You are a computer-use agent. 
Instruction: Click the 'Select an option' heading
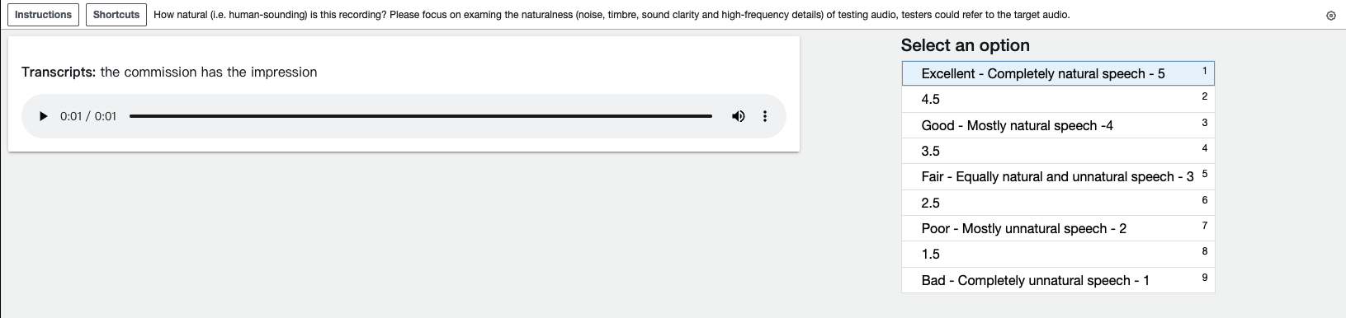[x=966, y=45]
